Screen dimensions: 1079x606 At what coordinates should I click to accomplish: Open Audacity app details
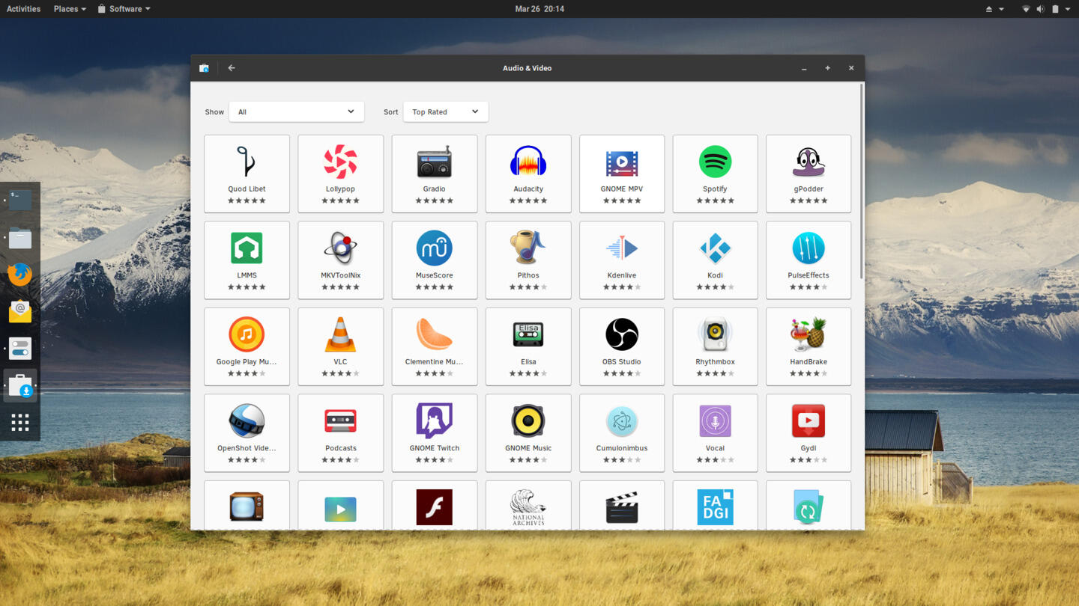point(528,174)
